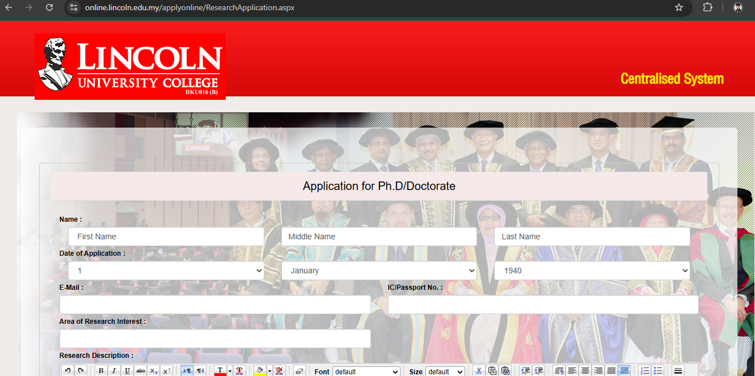This screenshot has width=755, height=376.
Task: Click the Redo icon in editor toolbar
Action: [x=81, y=371]
